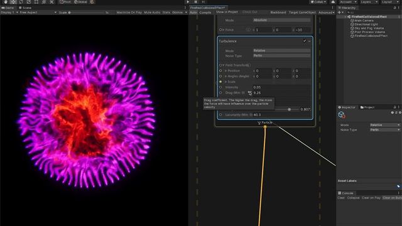The width and height of the screenshot is (402, 226).
Task: Open the Collab dropdown
Action: [318, 2]
